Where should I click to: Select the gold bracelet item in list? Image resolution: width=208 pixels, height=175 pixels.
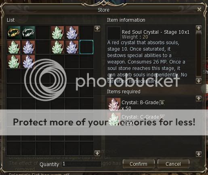pyautogui.click(x=14, y=33)
